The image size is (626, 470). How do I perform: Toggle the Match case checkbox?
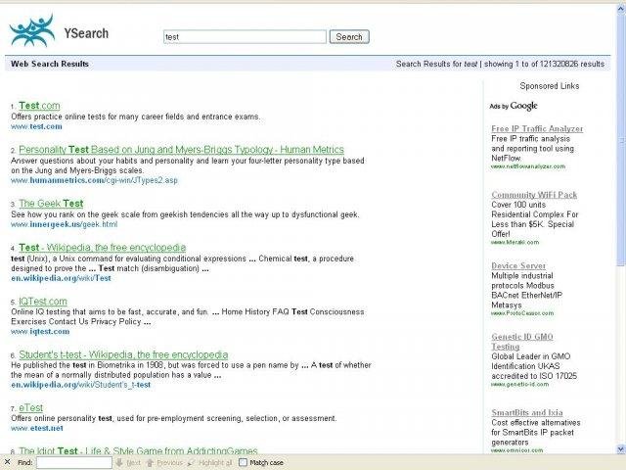coord(243,462)
